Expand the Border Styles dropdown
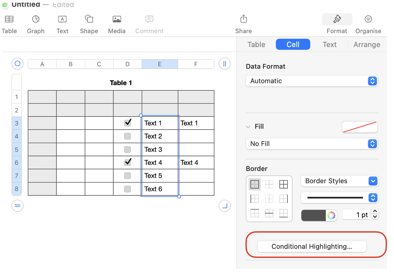 (339, 181)
